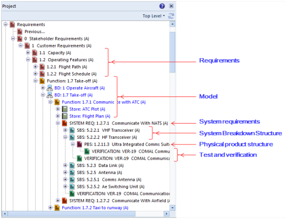Open Store: Flight Plan (A) link
This screenshot has width=287, height=219.
point(90,116)
